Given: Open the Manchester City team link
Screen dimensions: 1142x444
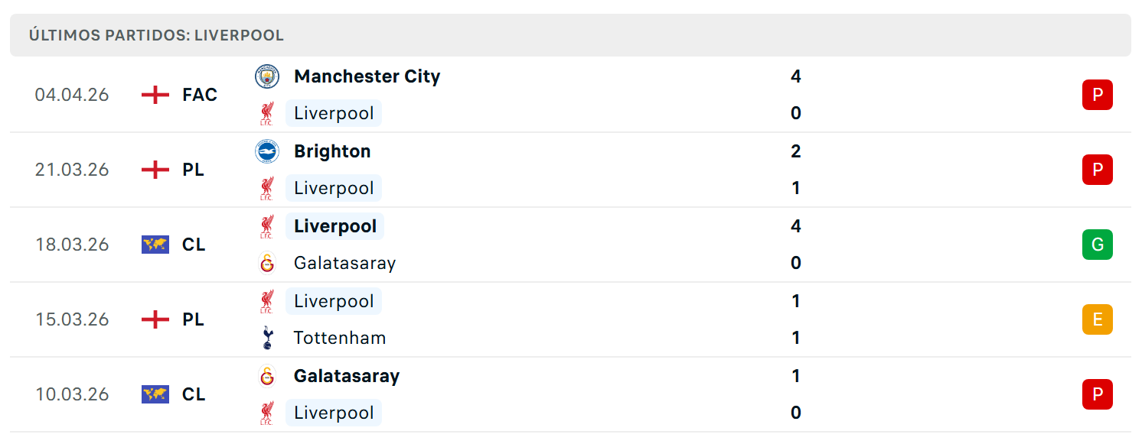Looking at the screenshot, I should [x=367, y=76].
